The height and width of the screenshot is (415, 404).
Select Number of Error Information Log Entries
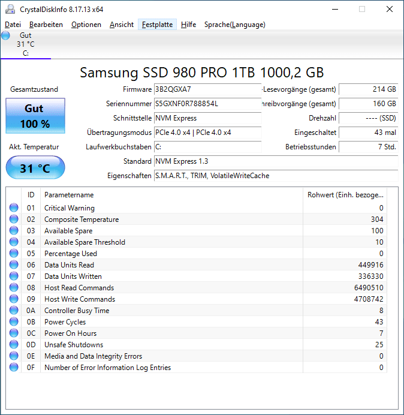click(x=108, y=368)
